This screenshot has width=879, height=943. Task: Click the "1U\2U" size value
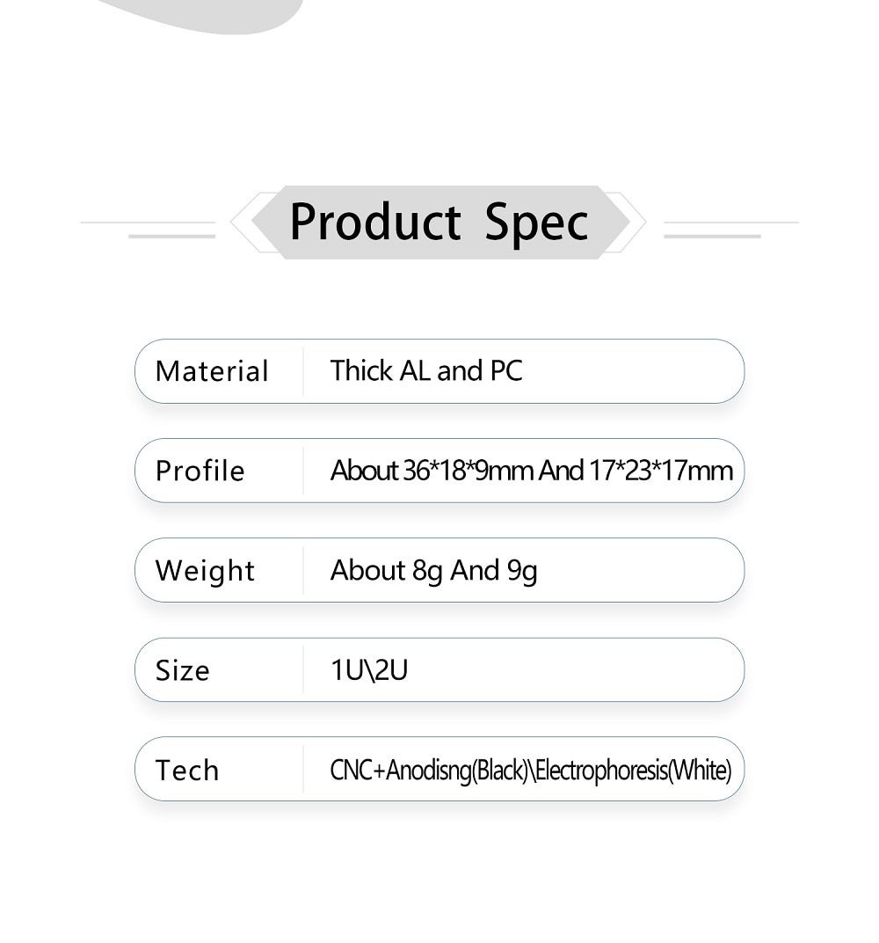[x=369, y=670]
